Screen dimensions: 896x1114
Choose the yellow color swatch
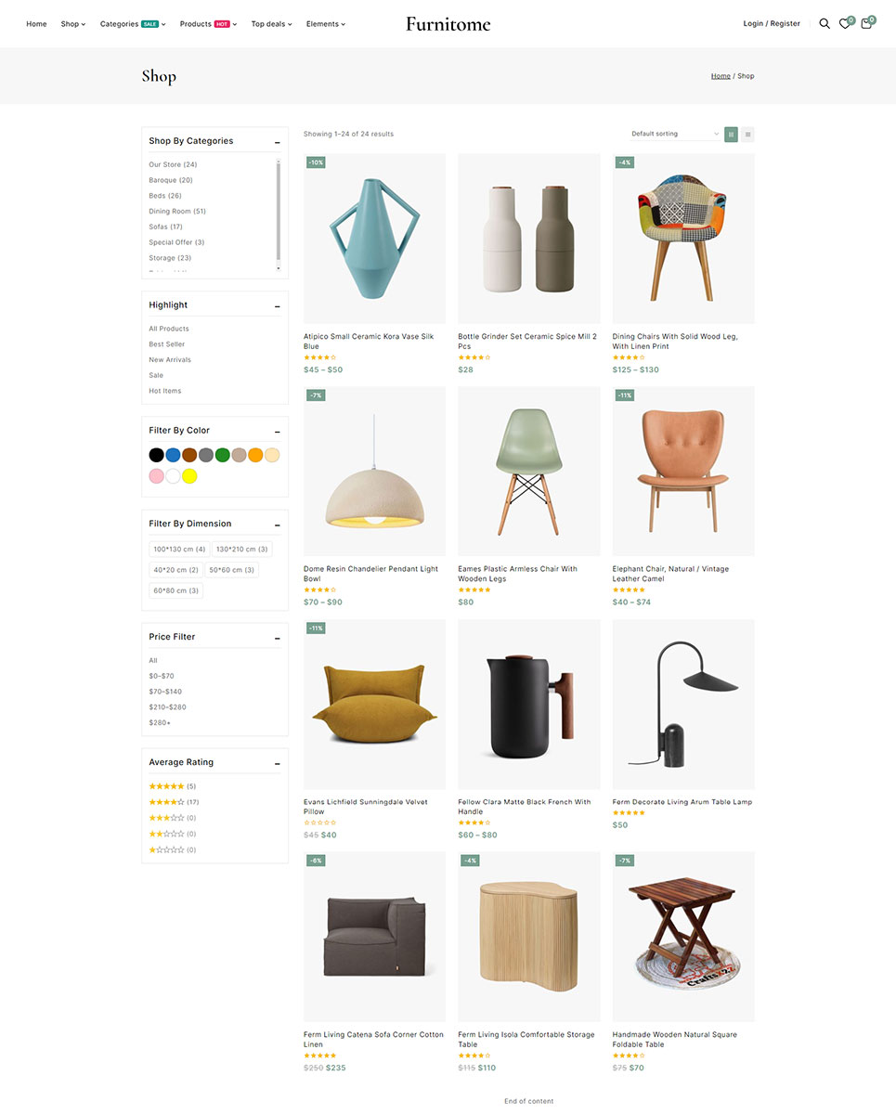(189, 476)
